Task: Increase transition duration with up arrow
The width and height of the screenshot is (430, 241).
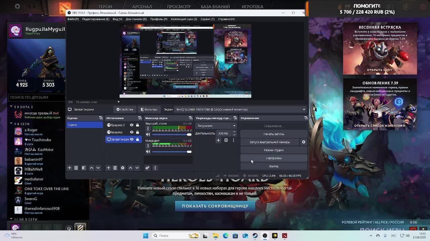Action: 234,132
